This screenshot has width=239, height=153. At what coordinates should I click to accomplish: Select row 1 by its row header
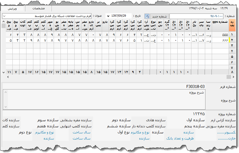(x=232, y=35)
